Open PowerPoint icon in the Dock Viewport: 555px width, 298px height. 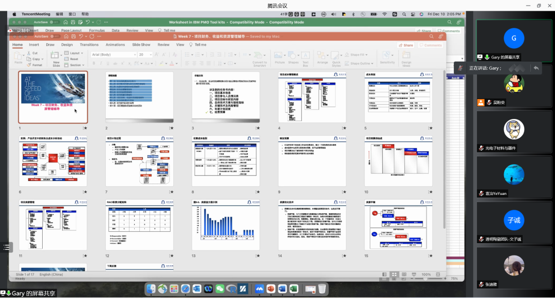271,289
